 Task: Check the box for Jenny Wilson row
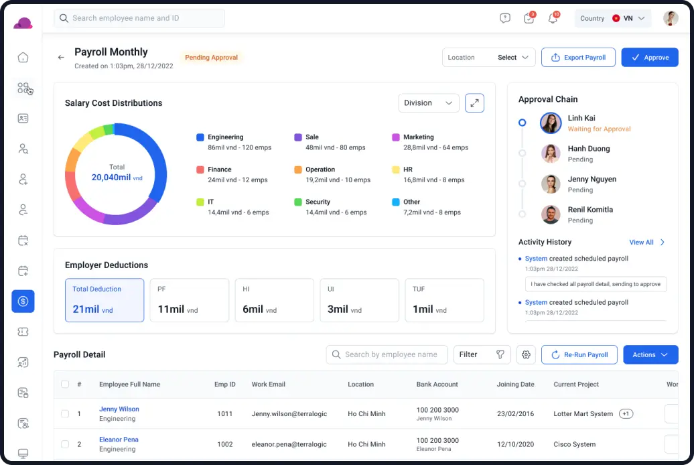point(65,413)
